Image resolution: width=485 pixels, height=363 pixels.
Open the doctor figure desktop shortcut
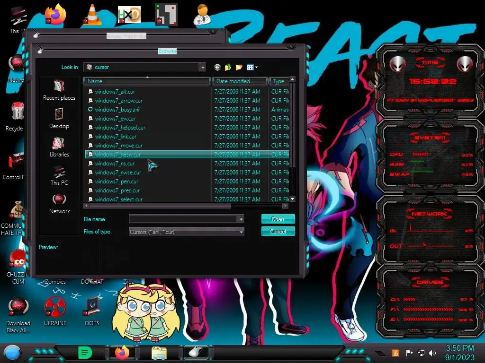(202, 15)
